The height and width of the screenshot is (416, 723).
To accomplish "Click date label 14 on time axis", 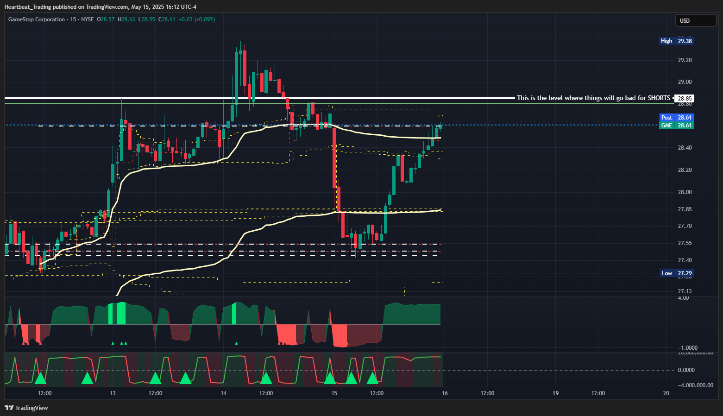I will (224, 393).
